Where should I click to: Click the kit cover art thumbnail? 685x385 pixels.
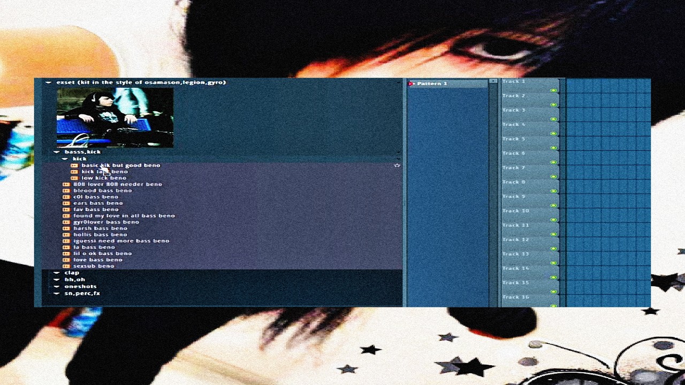[x=115, y=118]
